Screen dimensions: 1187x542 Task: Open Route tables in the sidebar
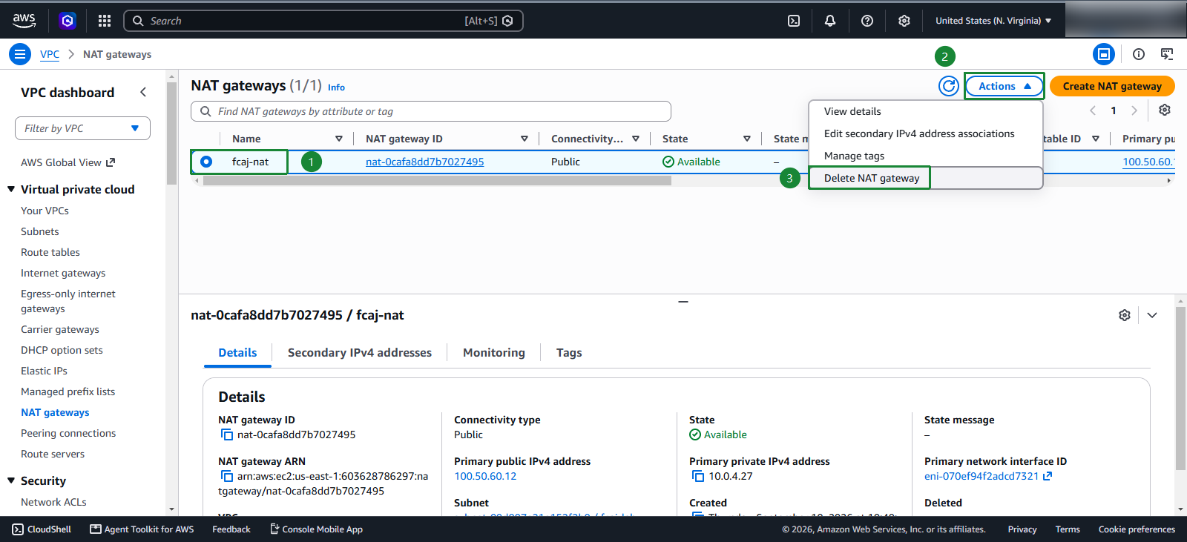50,252
